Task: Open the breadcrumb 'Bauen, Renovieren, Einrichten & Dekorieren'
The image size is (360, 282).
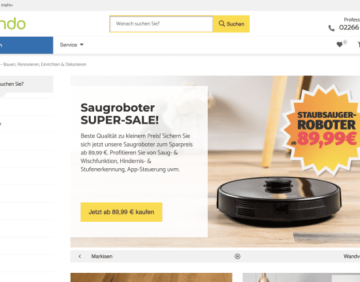Action: coord(45,64)
